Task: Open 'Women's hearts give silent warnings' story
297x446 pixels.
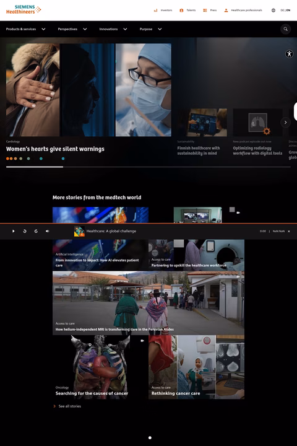Action: point(55,149)
